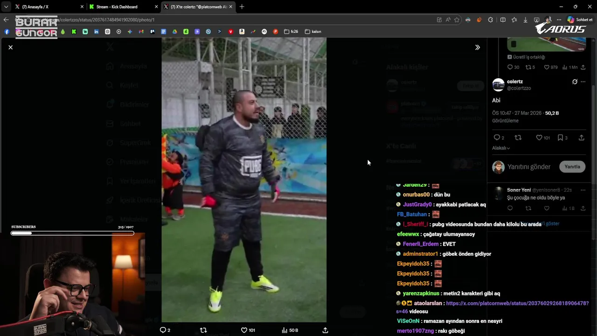
Task: Open colertz profile avatar
Action: 498,84
